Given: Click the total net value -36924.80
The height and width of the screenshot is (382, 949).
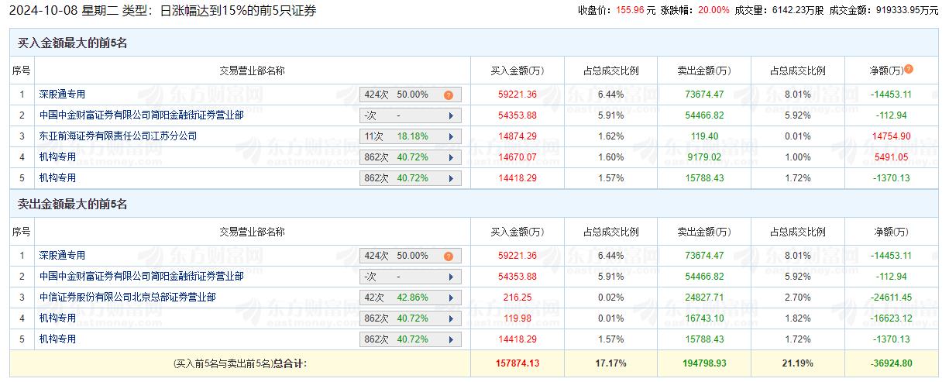Looking at the screenshot, I should coord(890,363).
